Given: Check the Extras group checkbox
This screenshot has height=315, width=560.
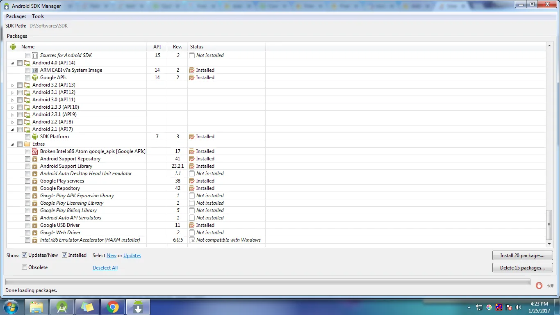Looking at the screenshot, I should click(x=20, y=144).
